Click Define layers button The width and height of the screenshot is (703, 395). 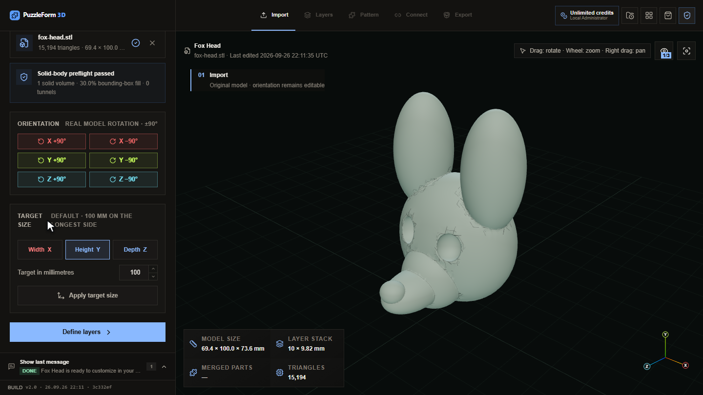pos(87,332)
